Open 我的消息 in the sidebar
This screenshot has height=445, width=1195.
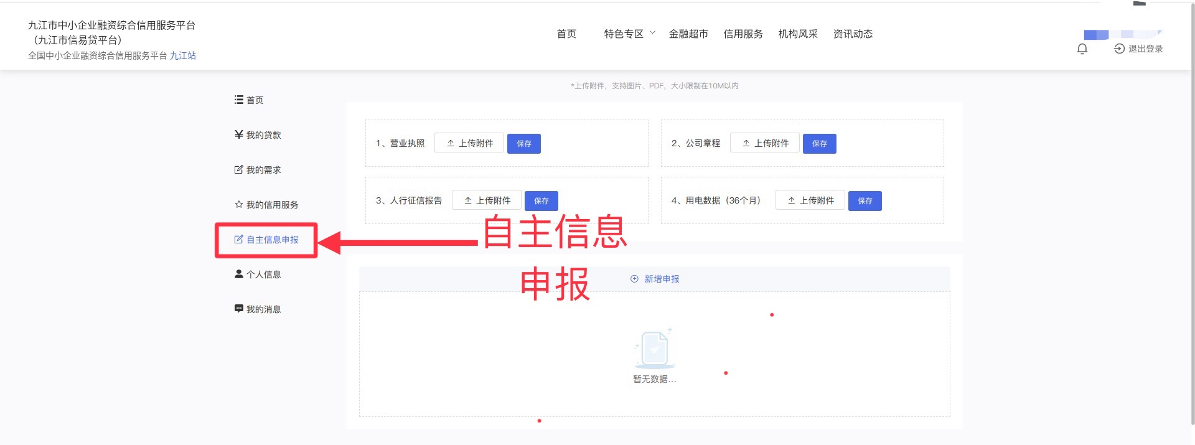point(258,309)
